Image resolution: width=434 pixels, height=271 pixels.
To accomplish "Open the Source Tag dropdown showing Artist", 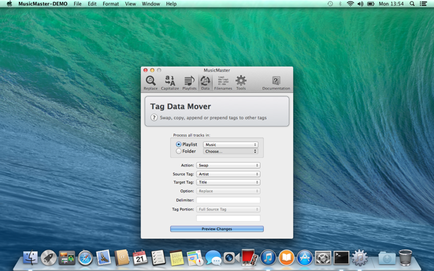I will pos(228,174).
